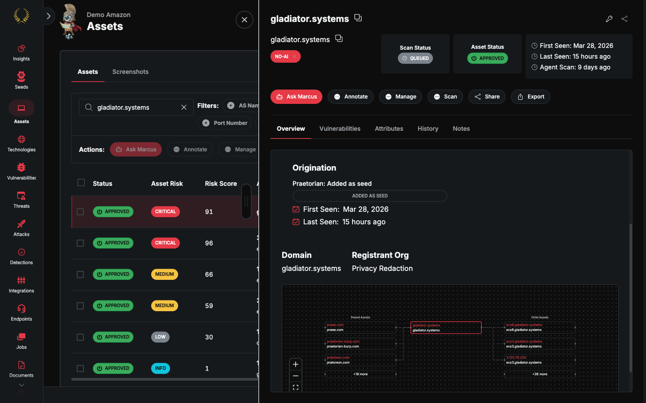The width and height of the screenshot is (646, 403).
Task: Click the +18 more parent assets node
Action: [x=360, y=374]
